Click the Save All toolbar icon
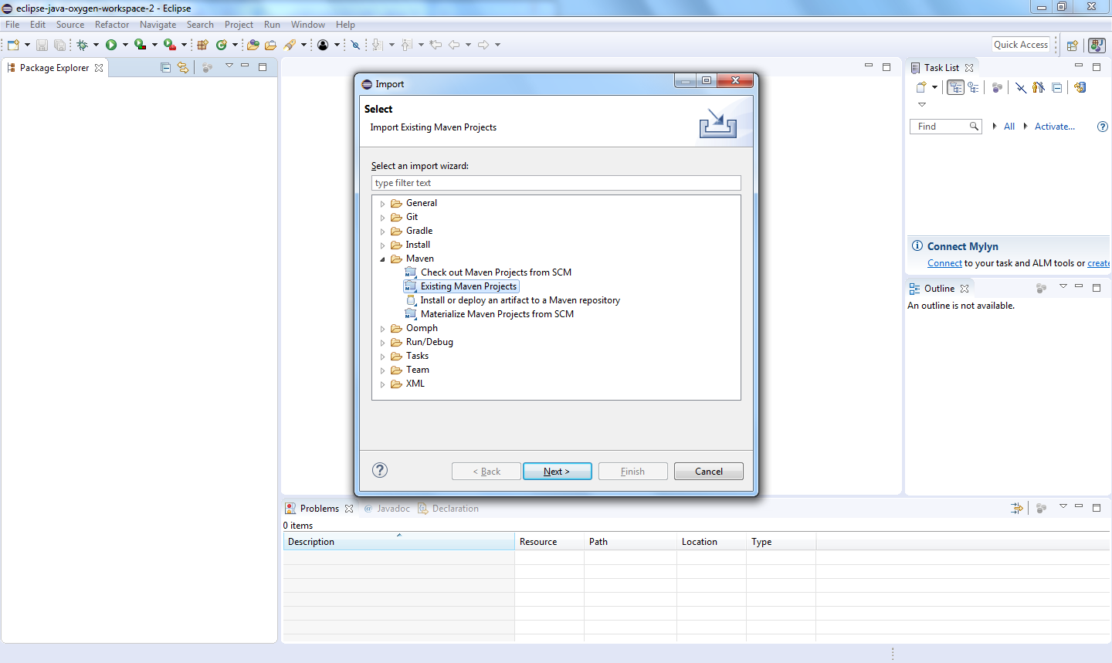 click(59, 45)
